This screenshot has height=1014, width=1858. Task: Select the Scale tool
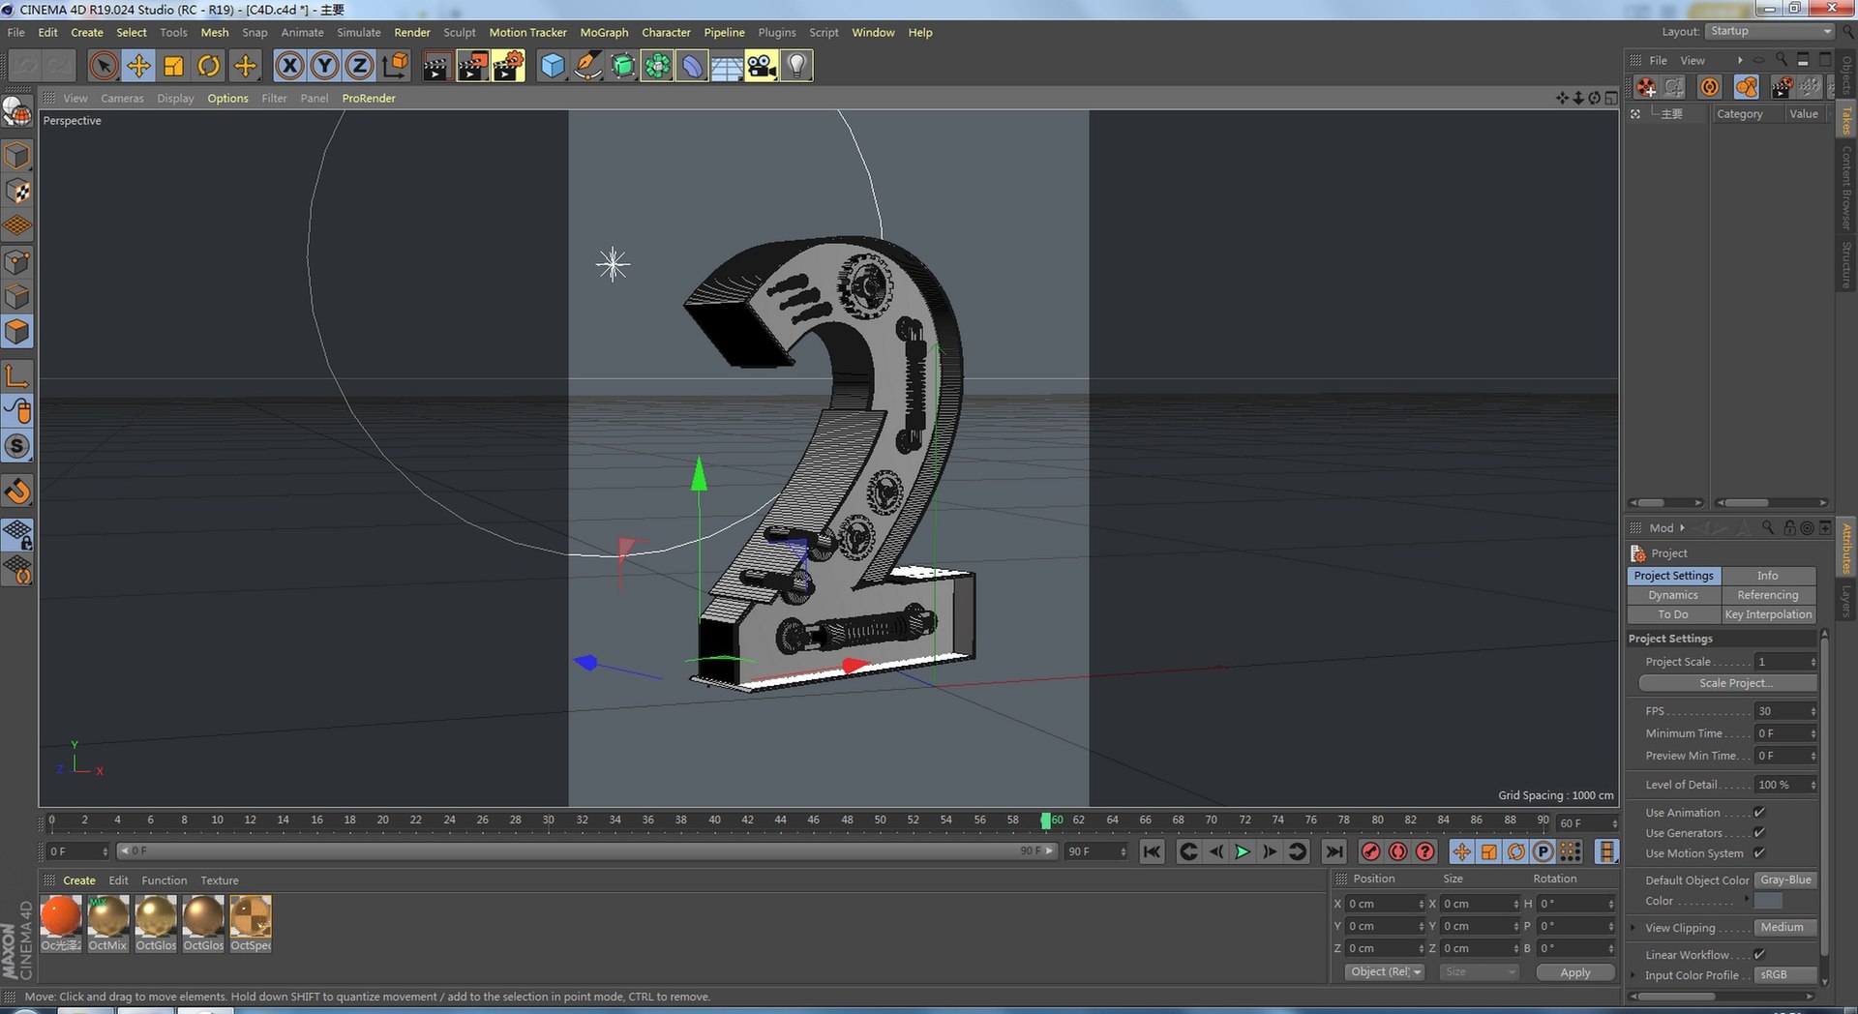click(x=173, y=66)
